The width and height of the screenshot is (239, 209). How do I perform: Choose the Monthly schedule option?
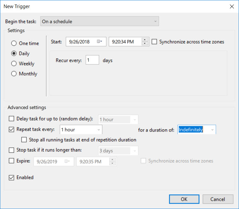pyautogui.click(x=14, y=74)
